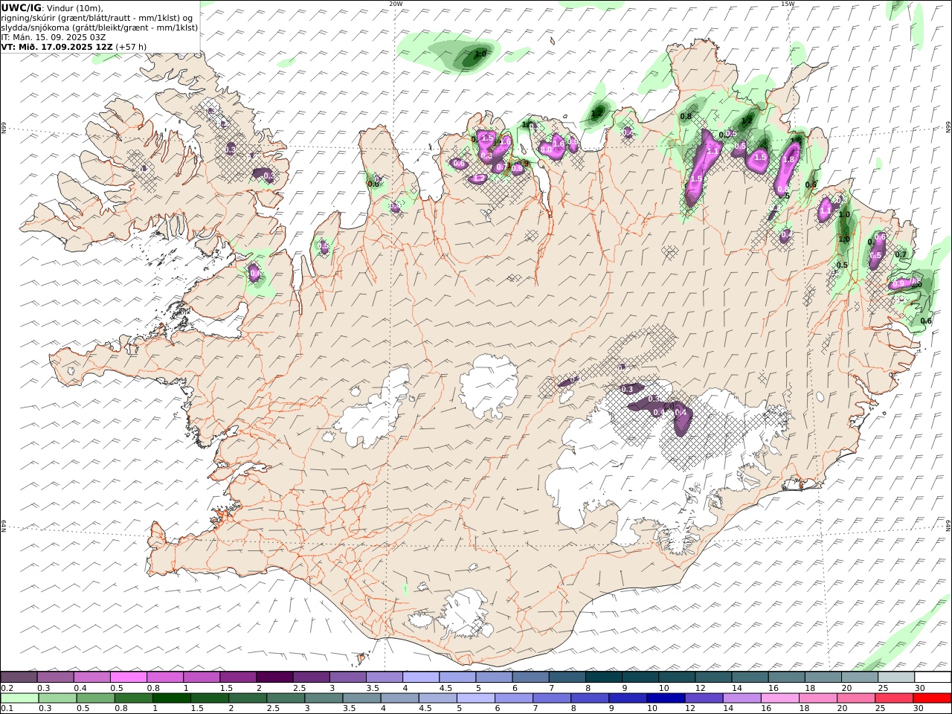Click the 'slydda/snjókoma (grátt/bleikt/grænt' legend line
Image resolution: width=952 pixels, height=714 pixels.
[100, 28]
